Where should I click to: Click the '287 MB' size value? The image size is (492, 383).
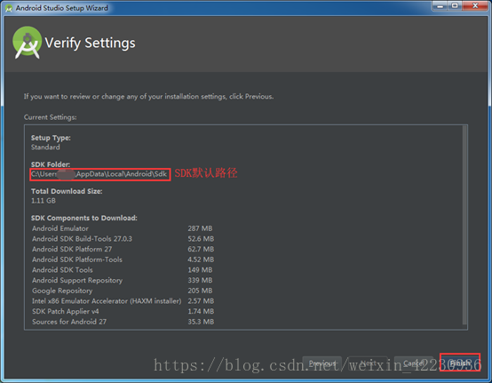tap(200, 228)
